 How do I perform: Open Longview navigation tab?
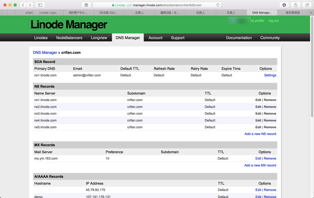pos(99,38)
